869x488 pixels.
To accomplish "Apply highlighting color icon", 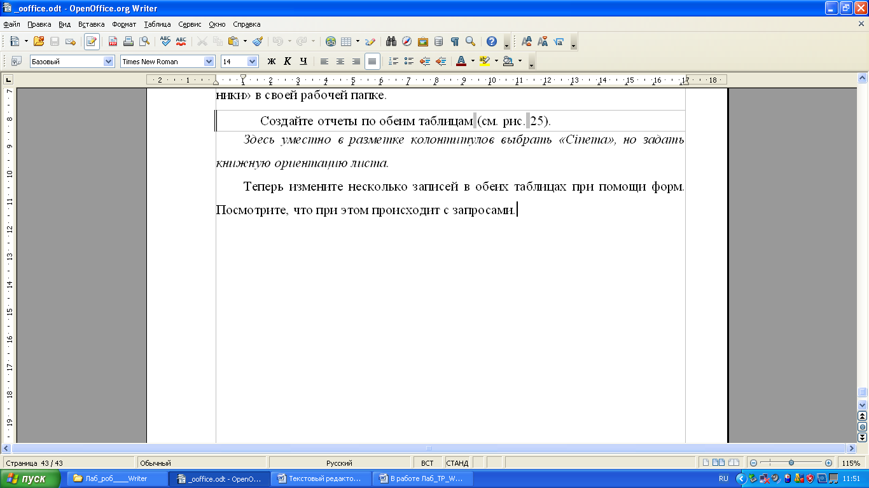I will 485,61.
